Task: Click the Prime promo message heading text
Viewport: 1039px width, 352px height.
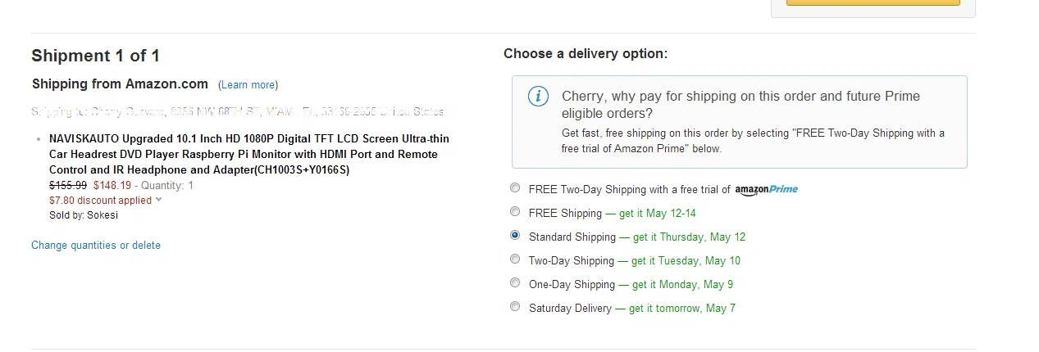Action: tap(740, 104)
